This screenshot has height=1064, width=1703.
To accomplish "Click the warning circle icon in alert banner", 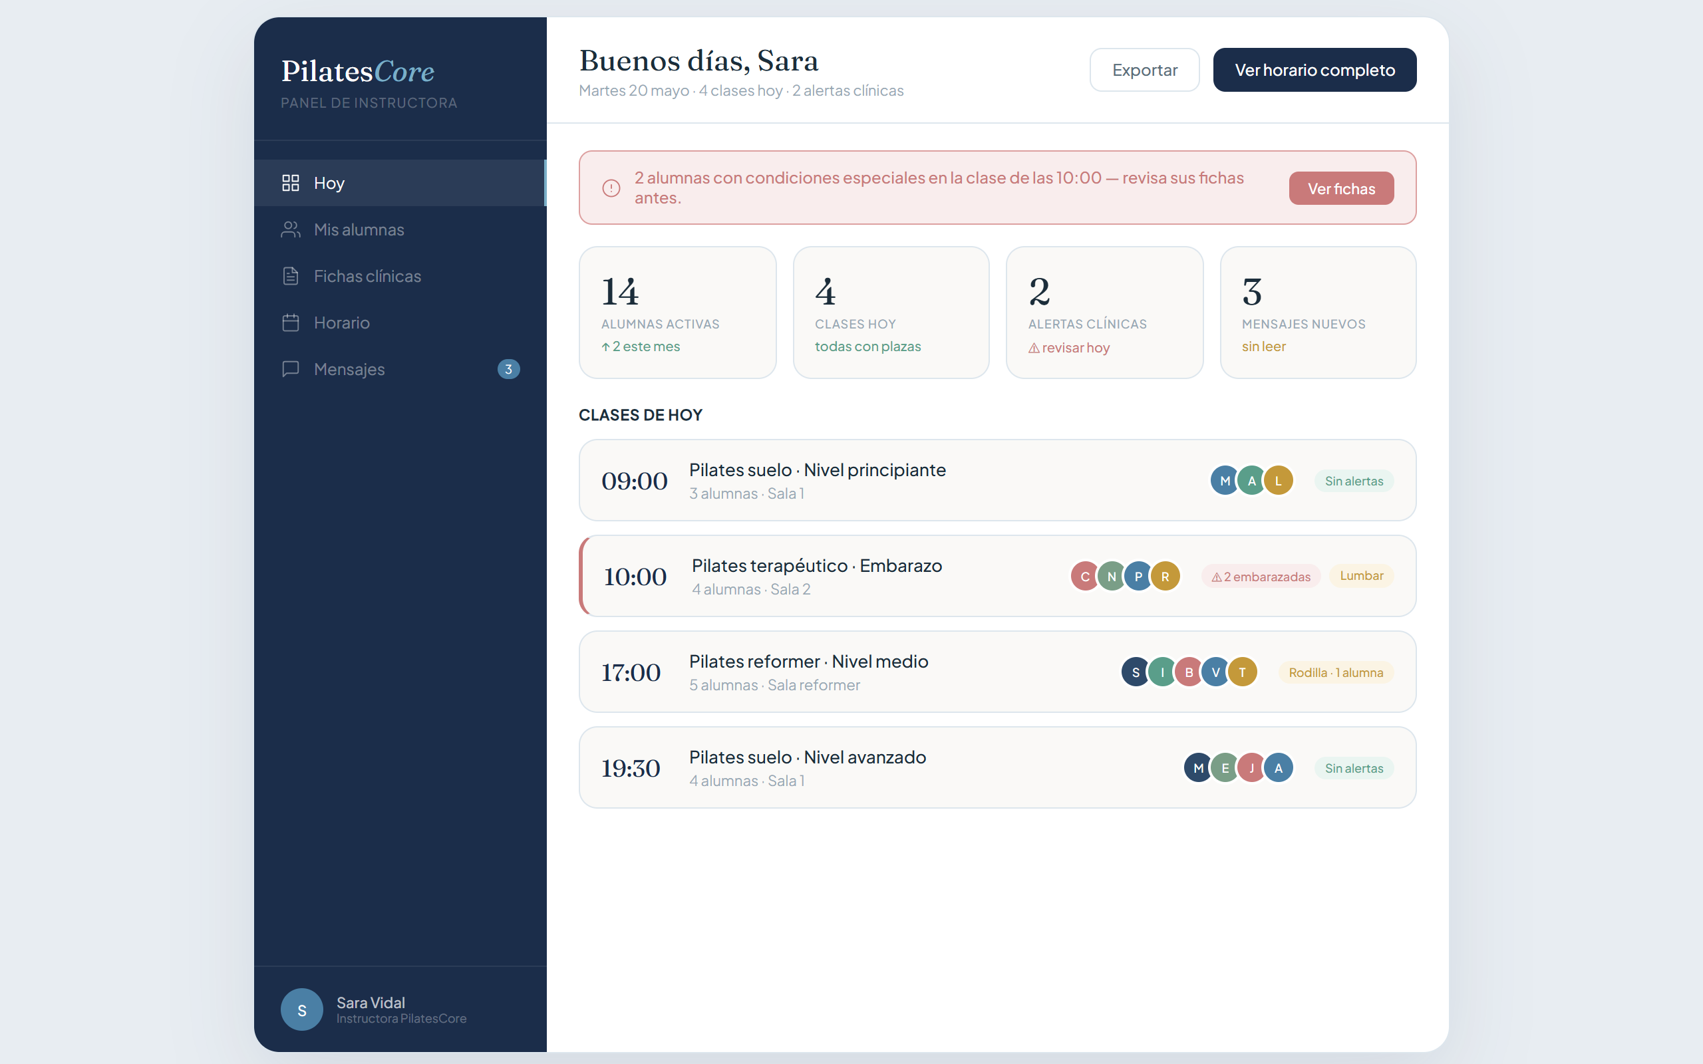I will (611, 188).
